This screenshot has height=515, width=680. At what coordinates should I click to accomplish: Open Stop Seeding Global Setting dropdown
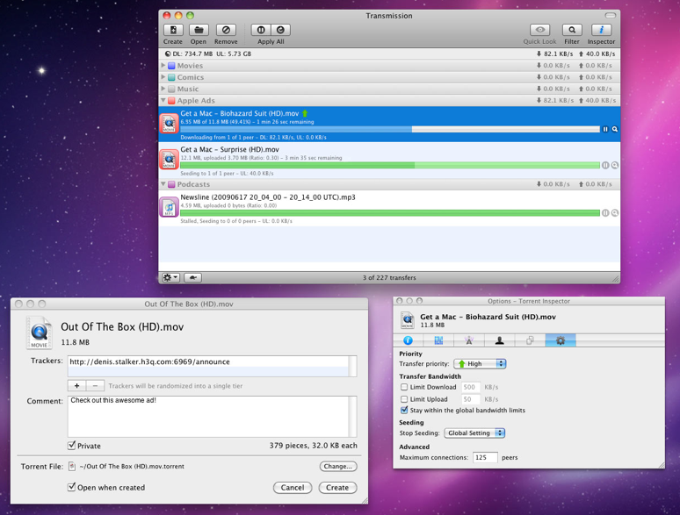point(475,433)
